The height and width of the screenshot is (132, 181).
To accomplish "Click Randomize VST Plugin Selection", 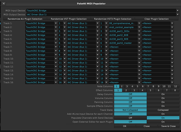I will click(x=69, y=19).
